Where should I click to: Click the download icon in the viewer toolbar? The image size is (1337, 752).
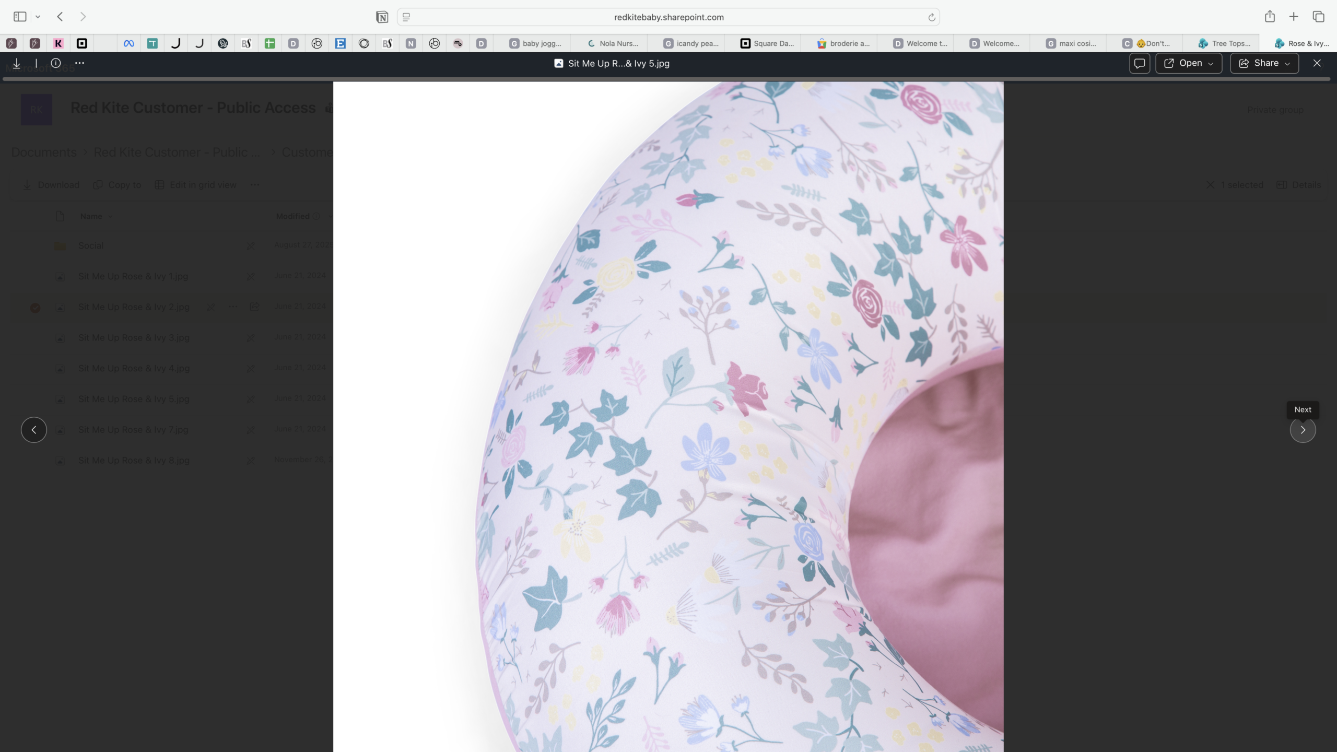[x=17, y=63]
